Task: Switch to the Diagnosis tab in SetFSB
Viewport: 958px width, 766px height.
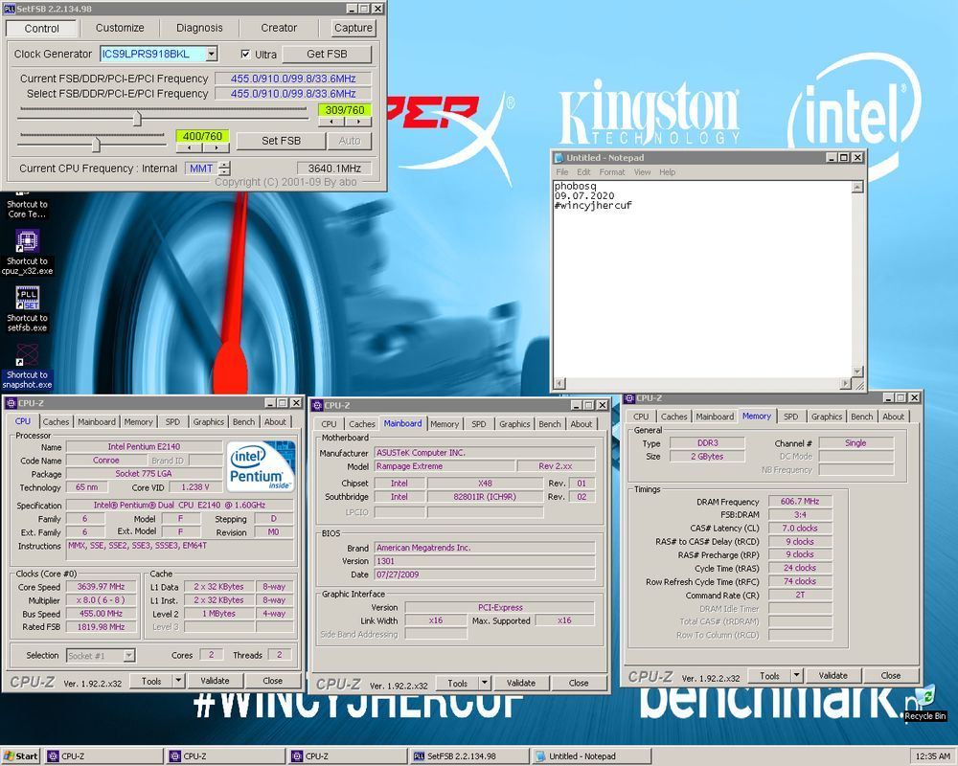Action: pyautogui.click(x=199, y=28)
